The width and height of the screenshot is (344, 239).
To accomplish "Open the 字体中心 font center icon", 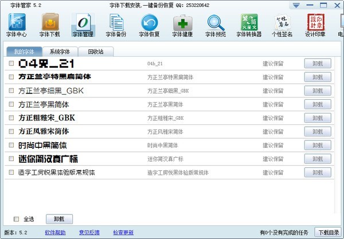I will click(x=17, y=26).
